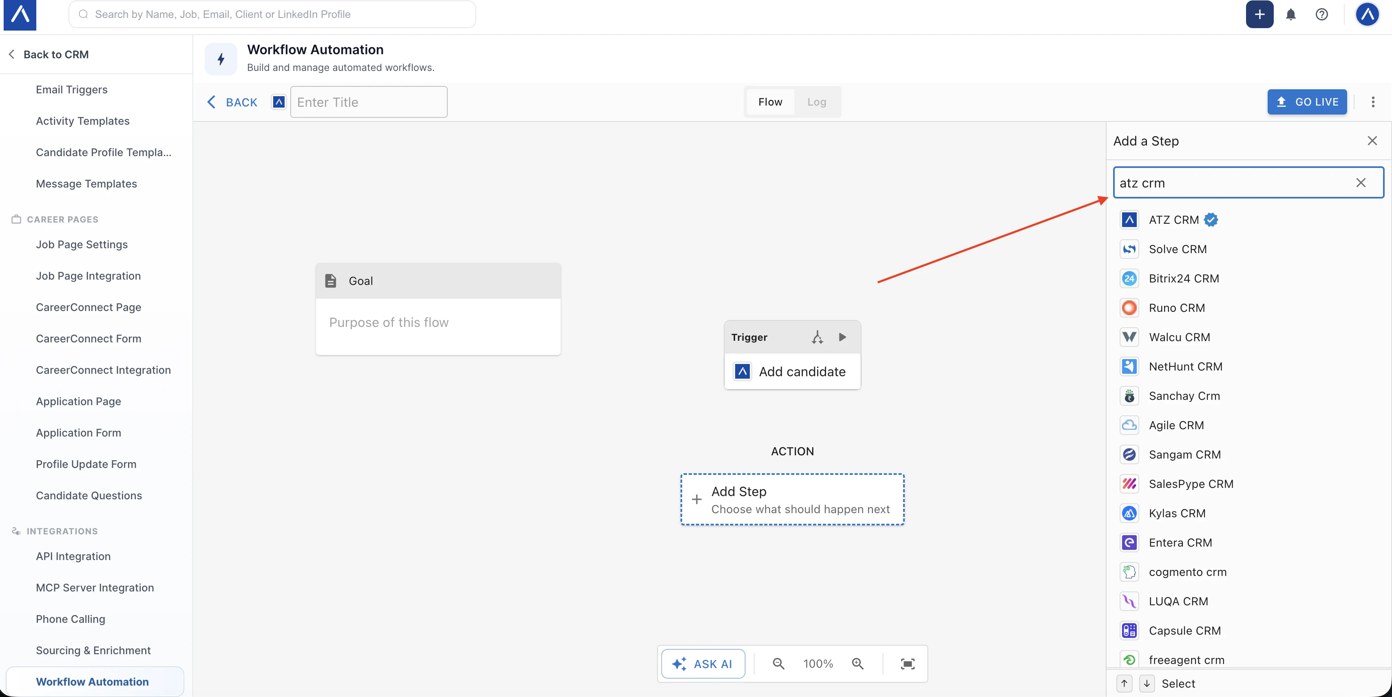
Task: Open Message Templates in sidebar
Action: (x=86, y=184)
